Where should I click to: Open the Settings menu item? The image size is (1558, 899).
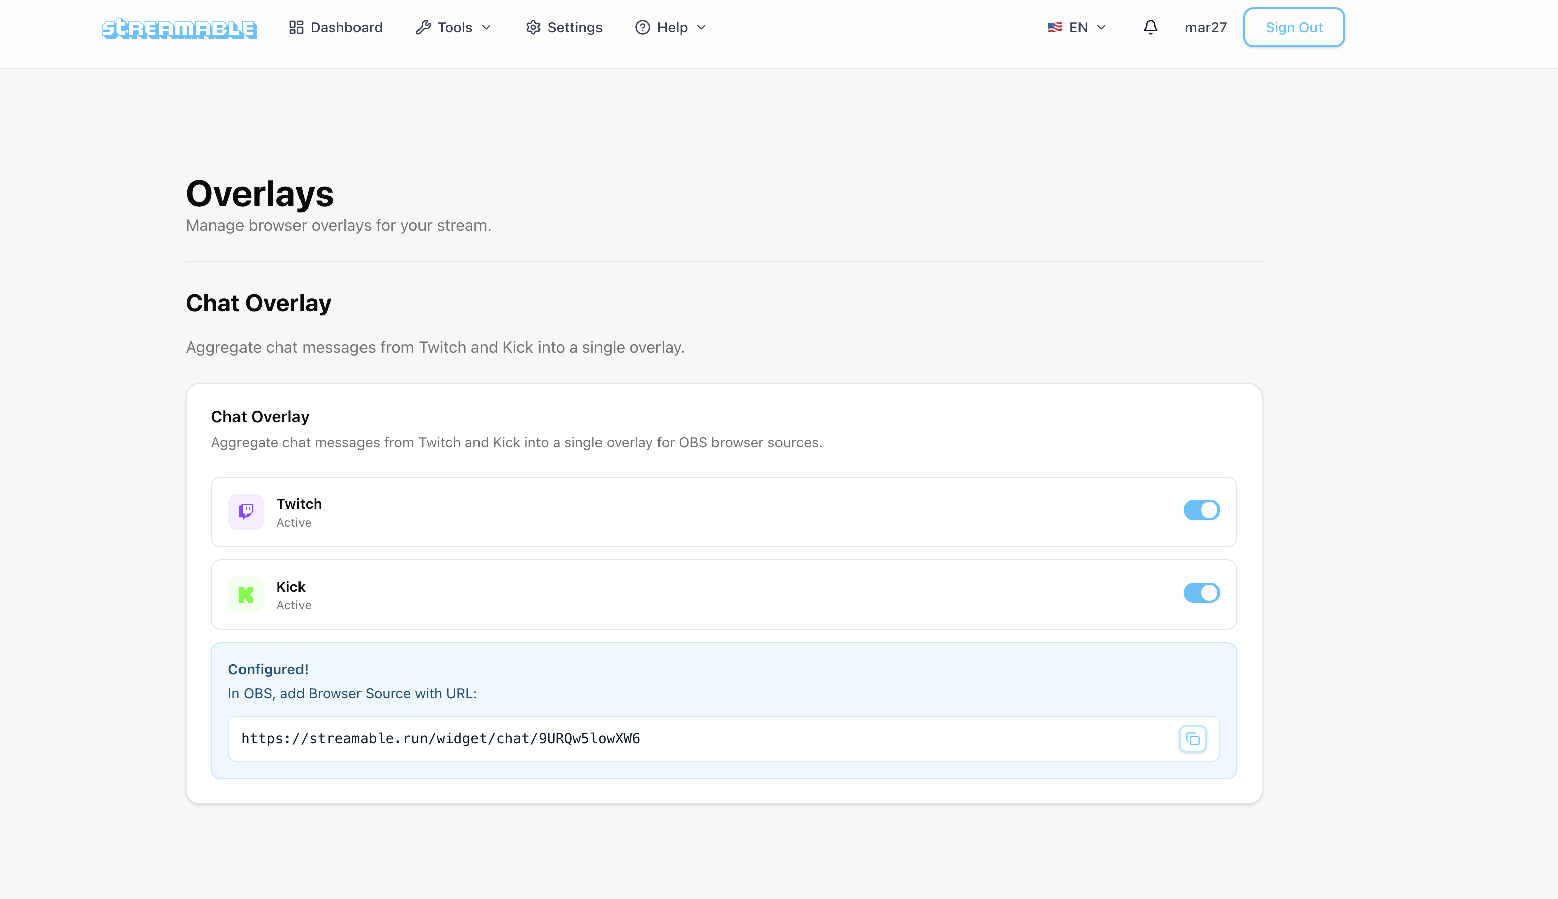point(574,27)
